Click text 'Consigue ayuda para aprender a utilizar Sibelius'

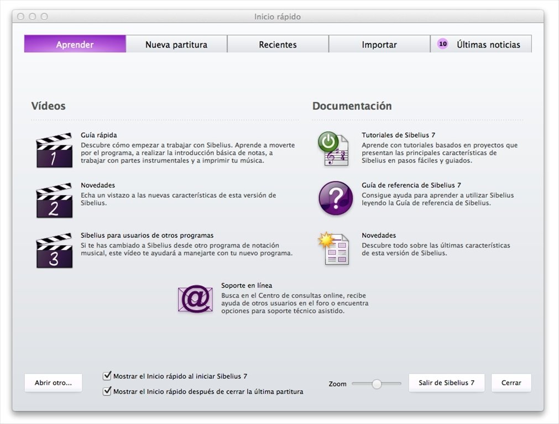click(x=438, y=195)
